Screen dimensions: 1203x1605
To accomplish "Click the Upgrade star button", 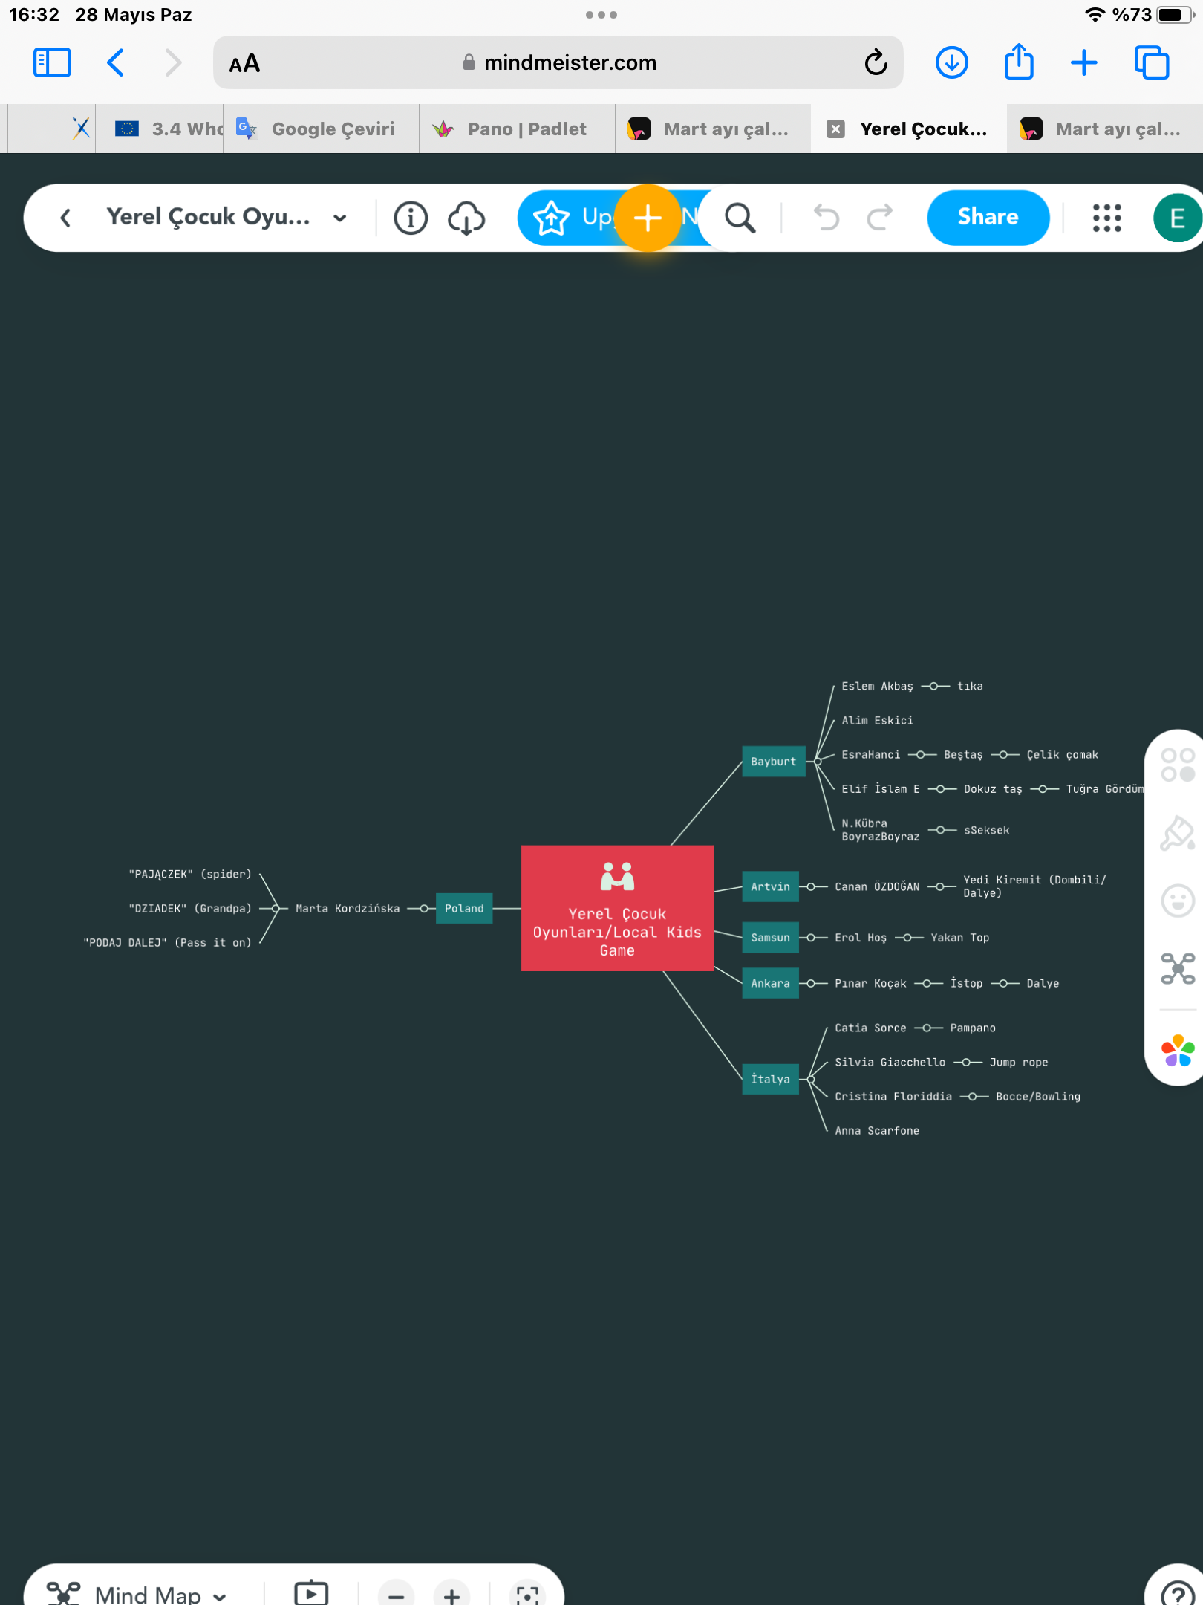I will 552,218.
